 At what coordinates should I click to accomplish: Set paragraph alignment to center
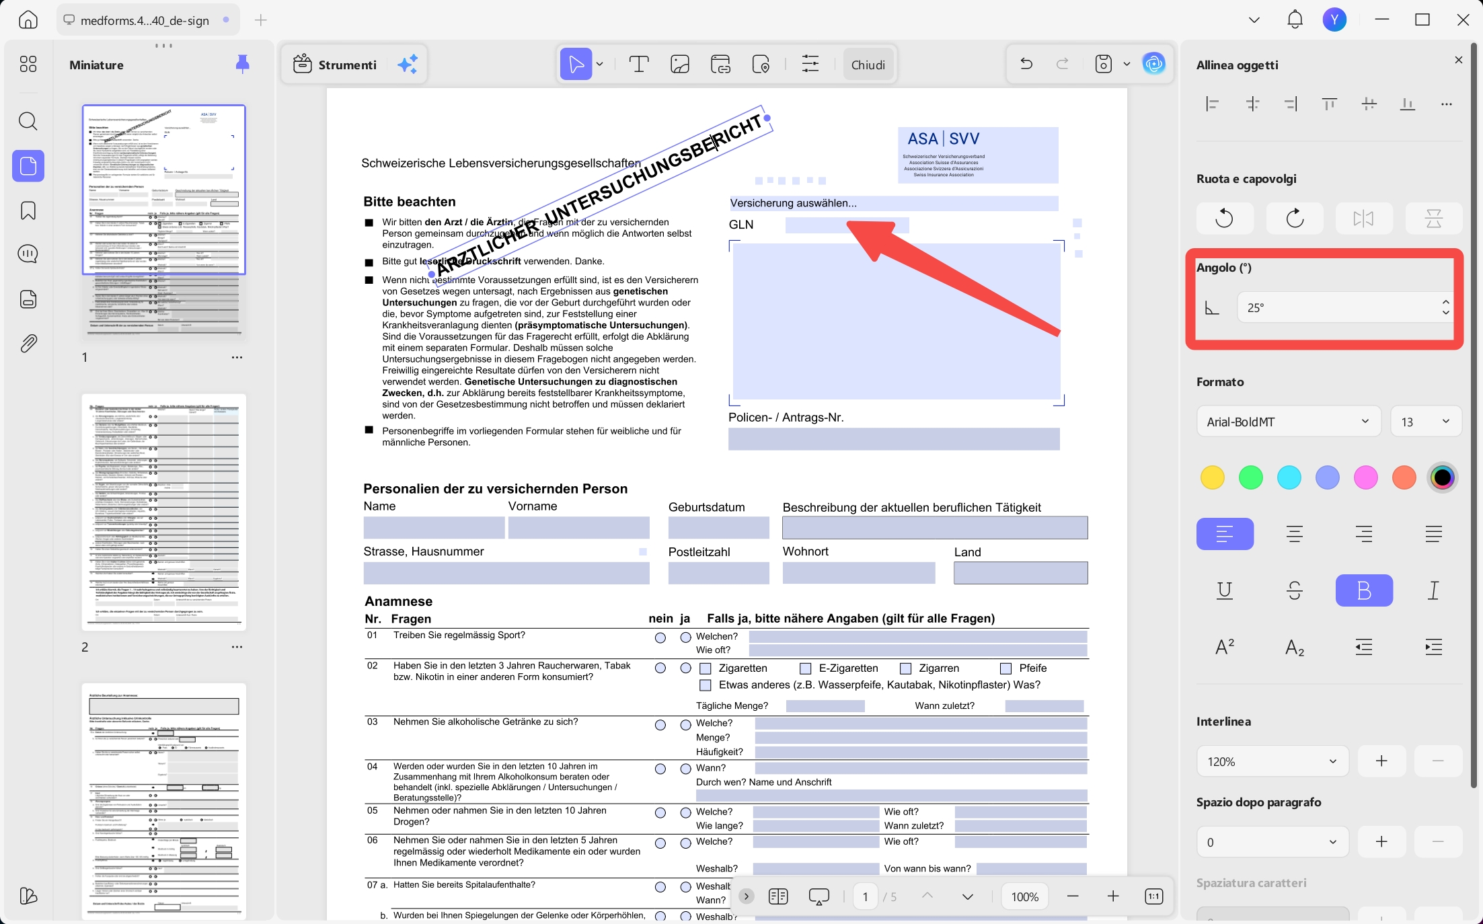(1295, 534)
